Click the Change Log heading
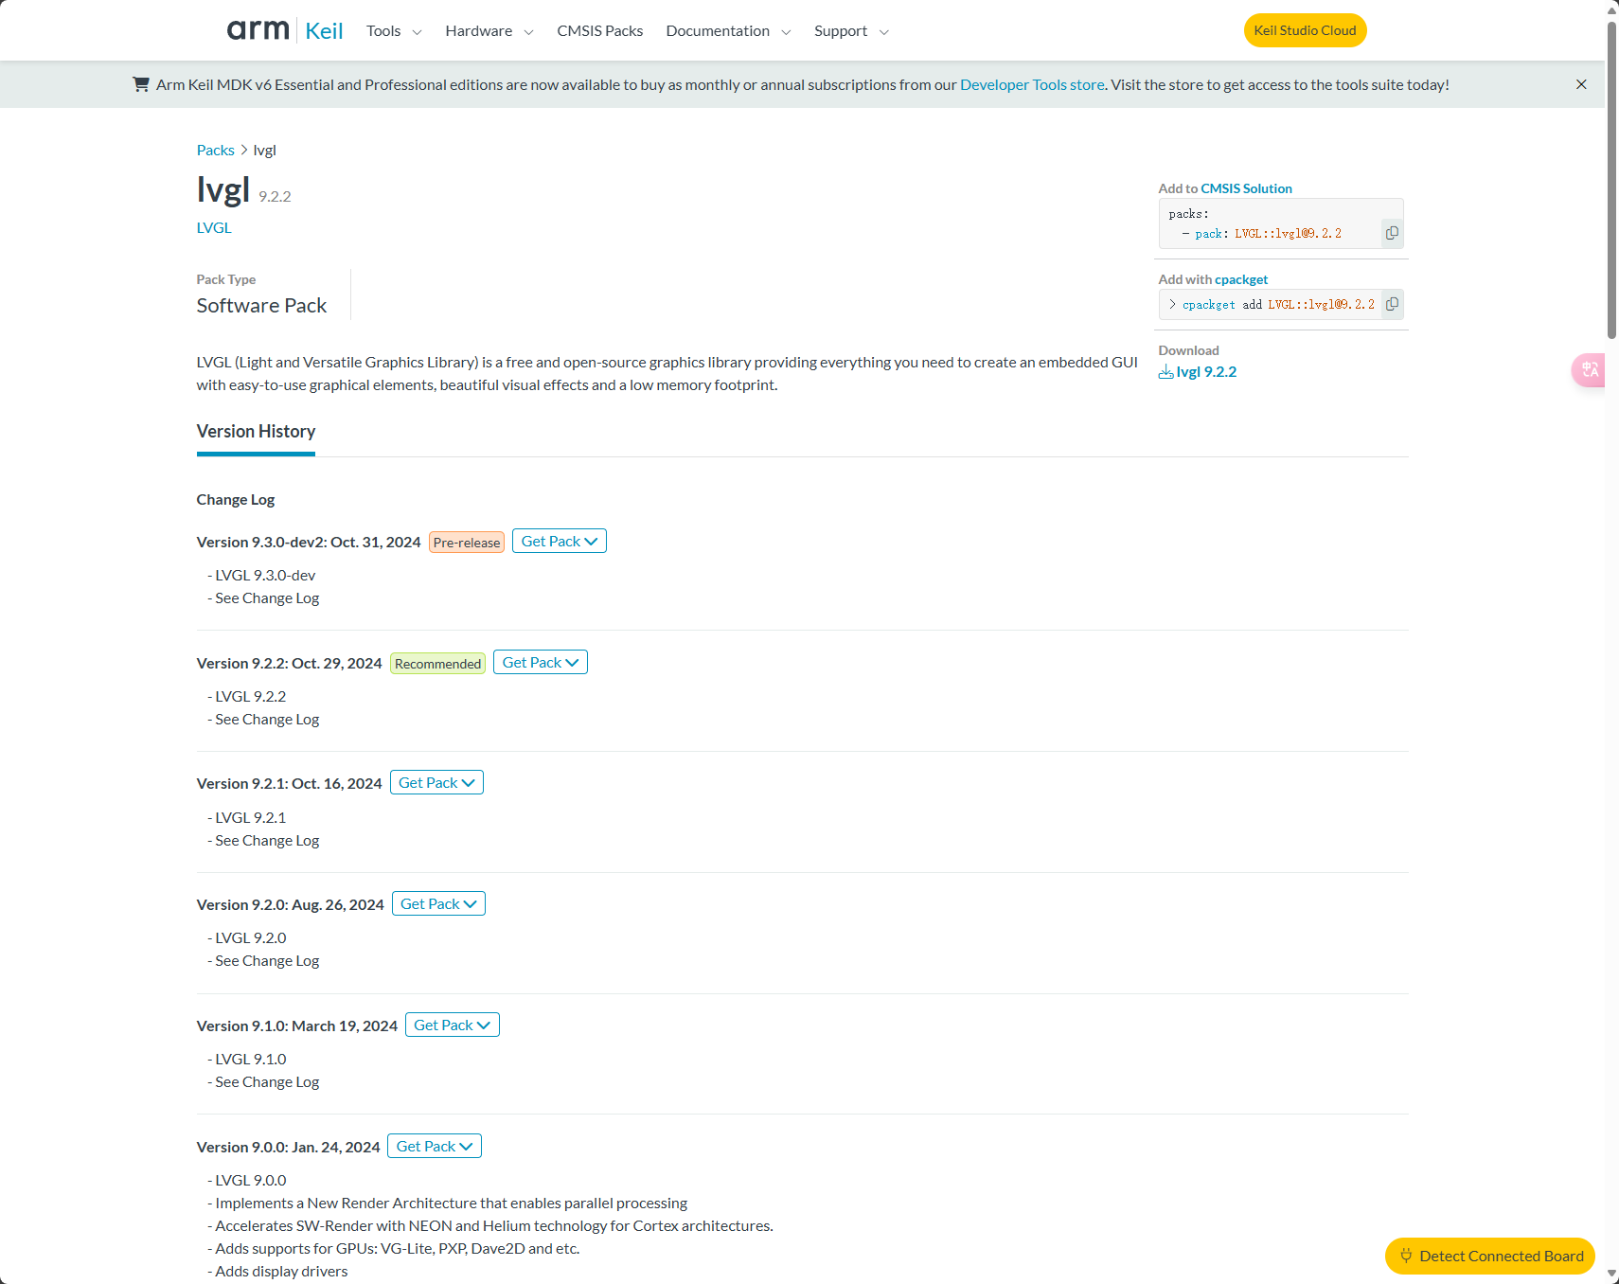 236,499
